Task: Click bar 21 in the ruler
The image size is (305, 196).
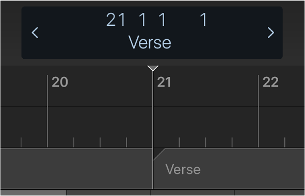Action: click(164, 82)
